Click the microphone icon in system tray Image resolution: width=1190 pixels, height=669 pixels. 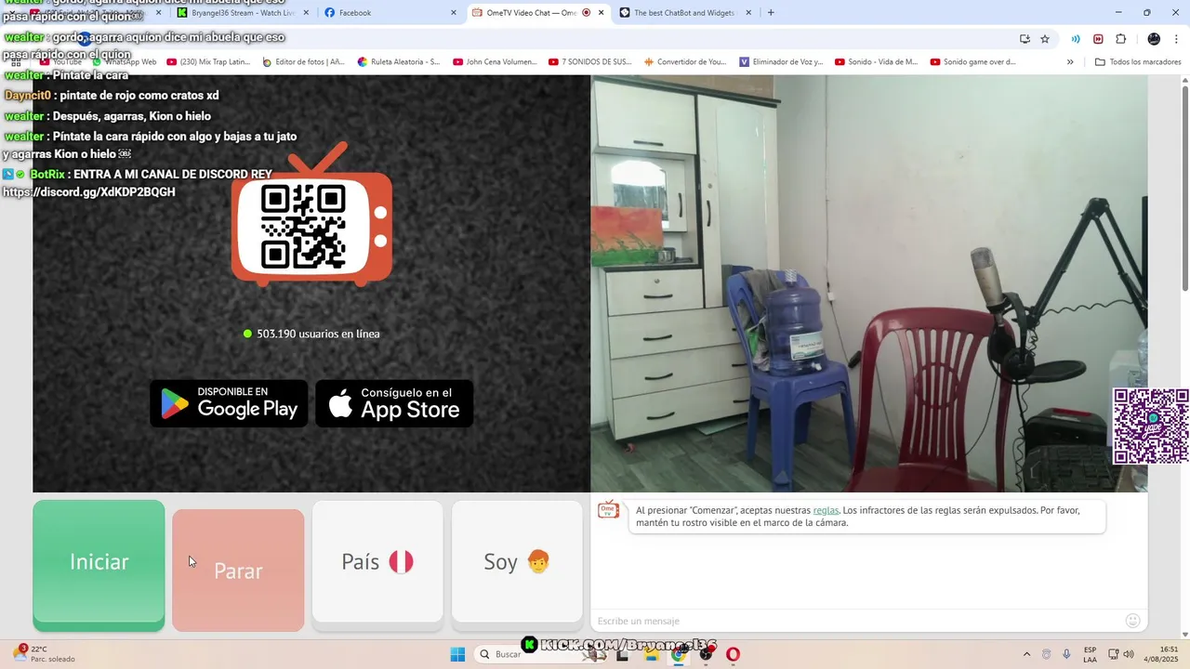coord(1066,654)
